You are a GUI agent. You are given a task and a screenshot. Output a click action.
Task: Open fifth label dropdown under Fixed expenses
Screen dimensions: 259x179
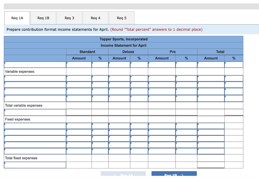tap(35, 151)
